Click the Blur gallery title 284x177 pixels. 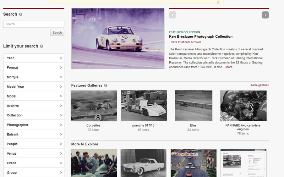point(193,126)
